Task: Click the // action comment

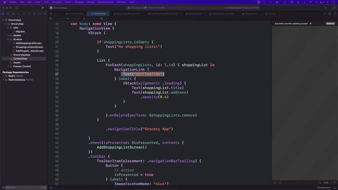Action: coord(124,170)
